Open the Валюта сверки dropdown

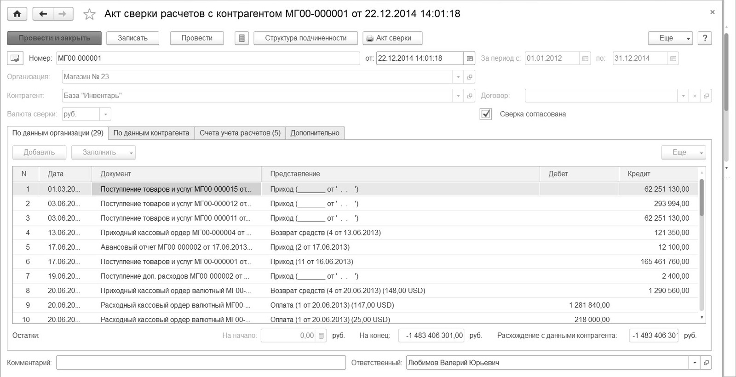(105, 114)
